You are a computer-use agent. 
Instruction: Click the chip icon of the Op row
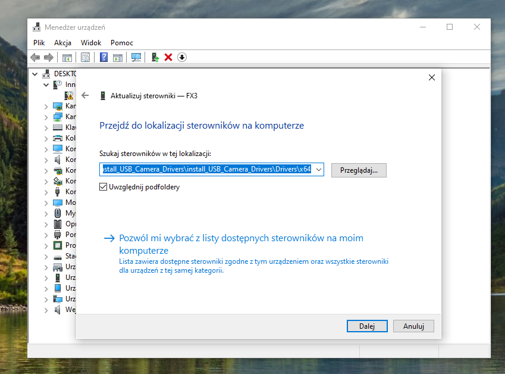click(x=58, y=224)
